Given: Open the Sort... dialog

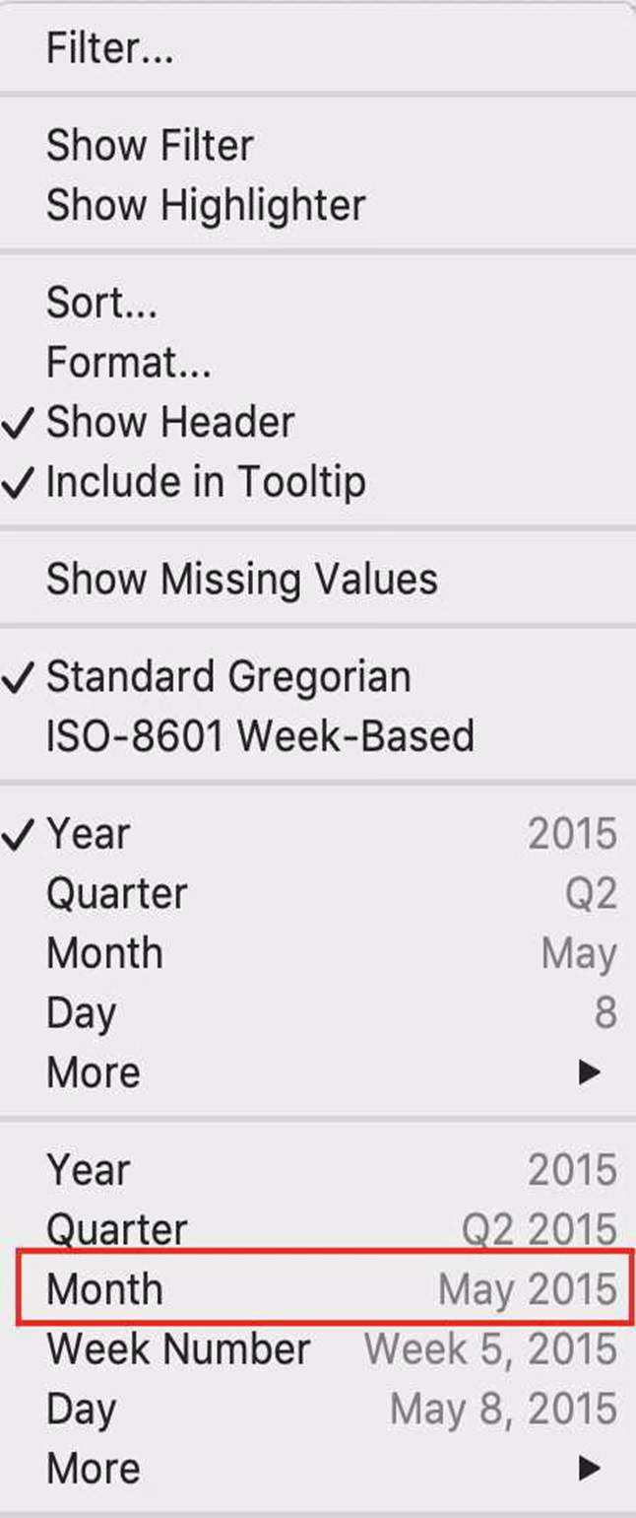Looking at the screenshot, I should point(101,304).
